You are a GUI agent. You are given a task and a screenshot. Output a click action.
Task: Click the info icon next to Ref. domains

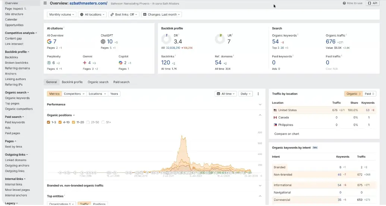[233, 56]
